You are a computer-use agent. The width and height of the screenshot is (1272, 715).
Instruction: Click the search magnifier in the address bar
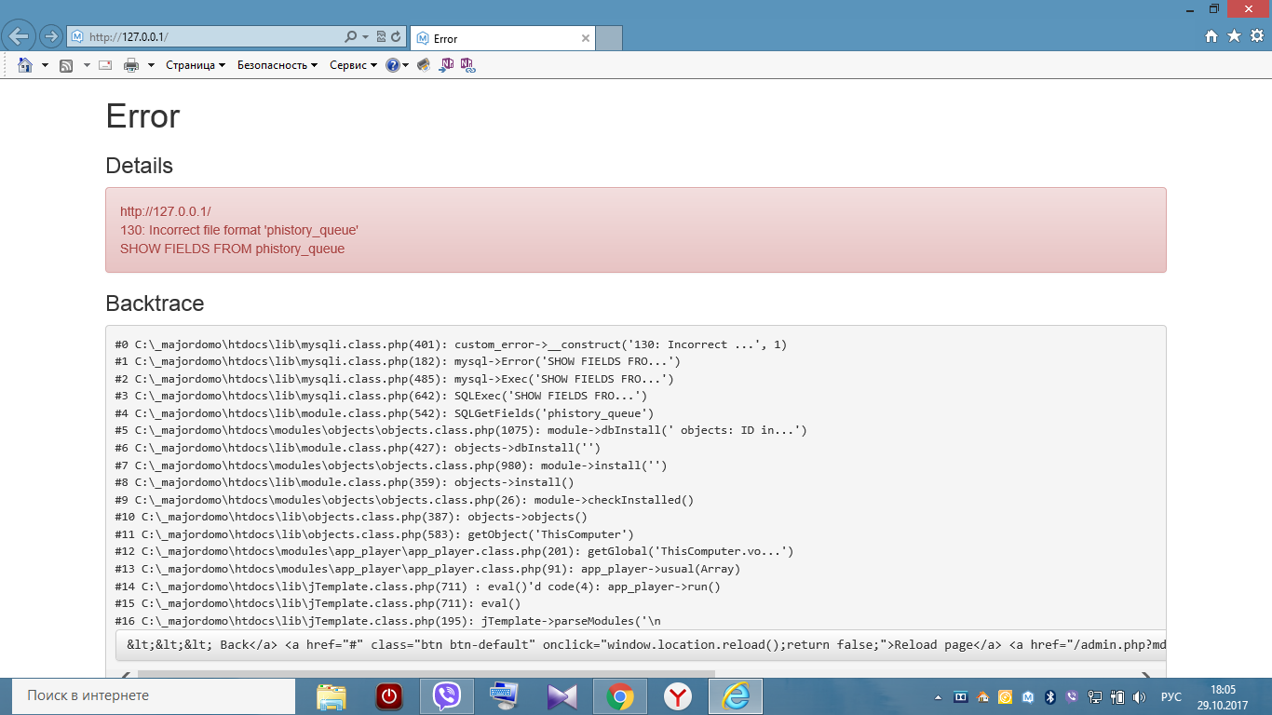coord(351,37)
